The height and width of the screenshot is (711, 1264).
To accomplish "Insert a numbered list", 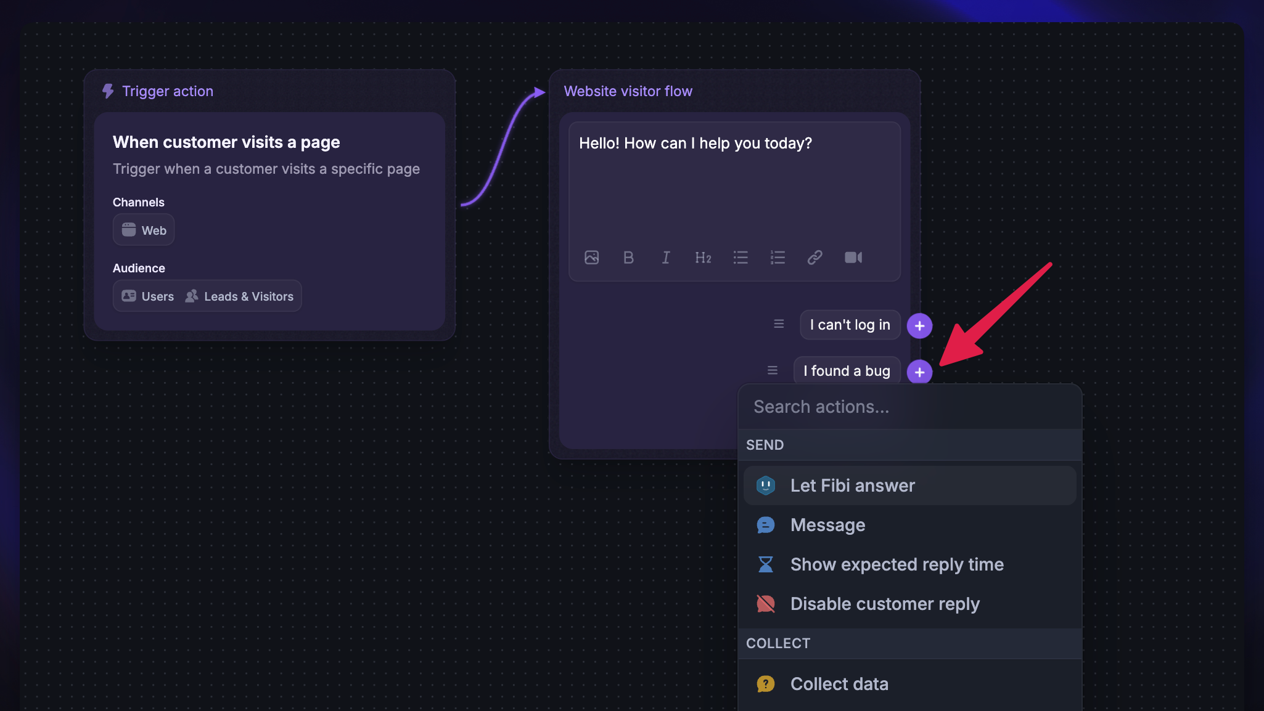I will tap(778, 258).
